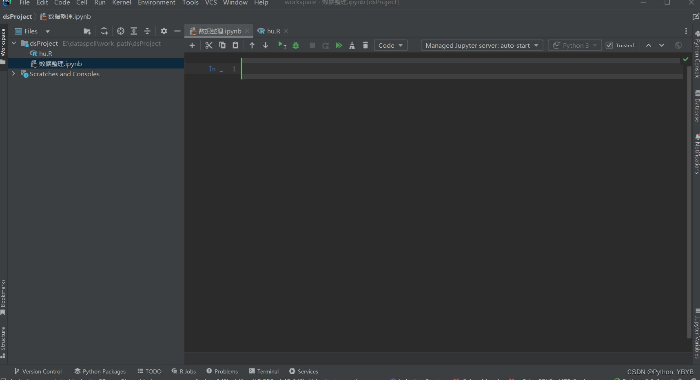Select opened file locate icon
This screenshot has height=380, width=700.
coord(121,31)
